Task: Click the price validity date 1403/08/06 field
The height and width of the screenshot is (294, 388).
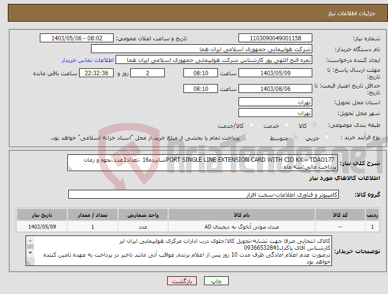Action: (275, 88)
